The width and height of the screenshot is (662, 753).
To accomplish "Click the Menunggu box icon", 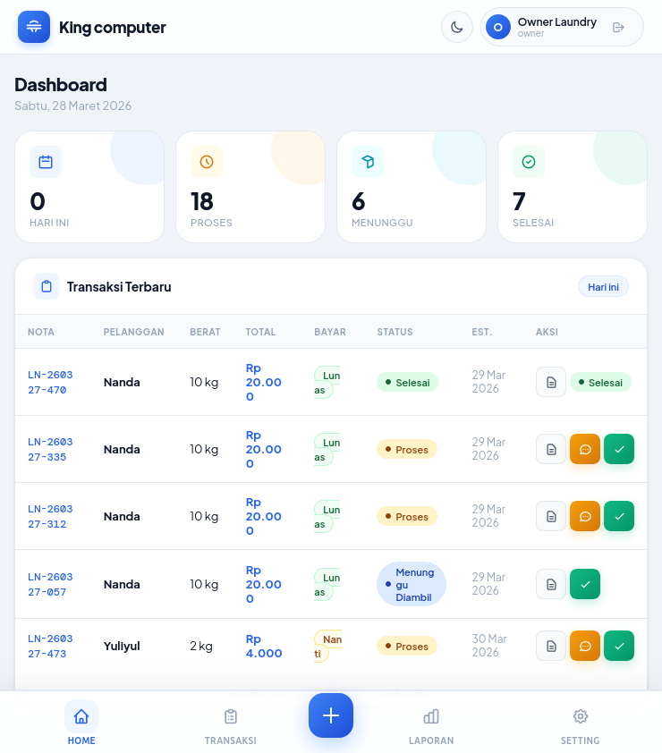I will pyautogui.click(x=368, y=162).
